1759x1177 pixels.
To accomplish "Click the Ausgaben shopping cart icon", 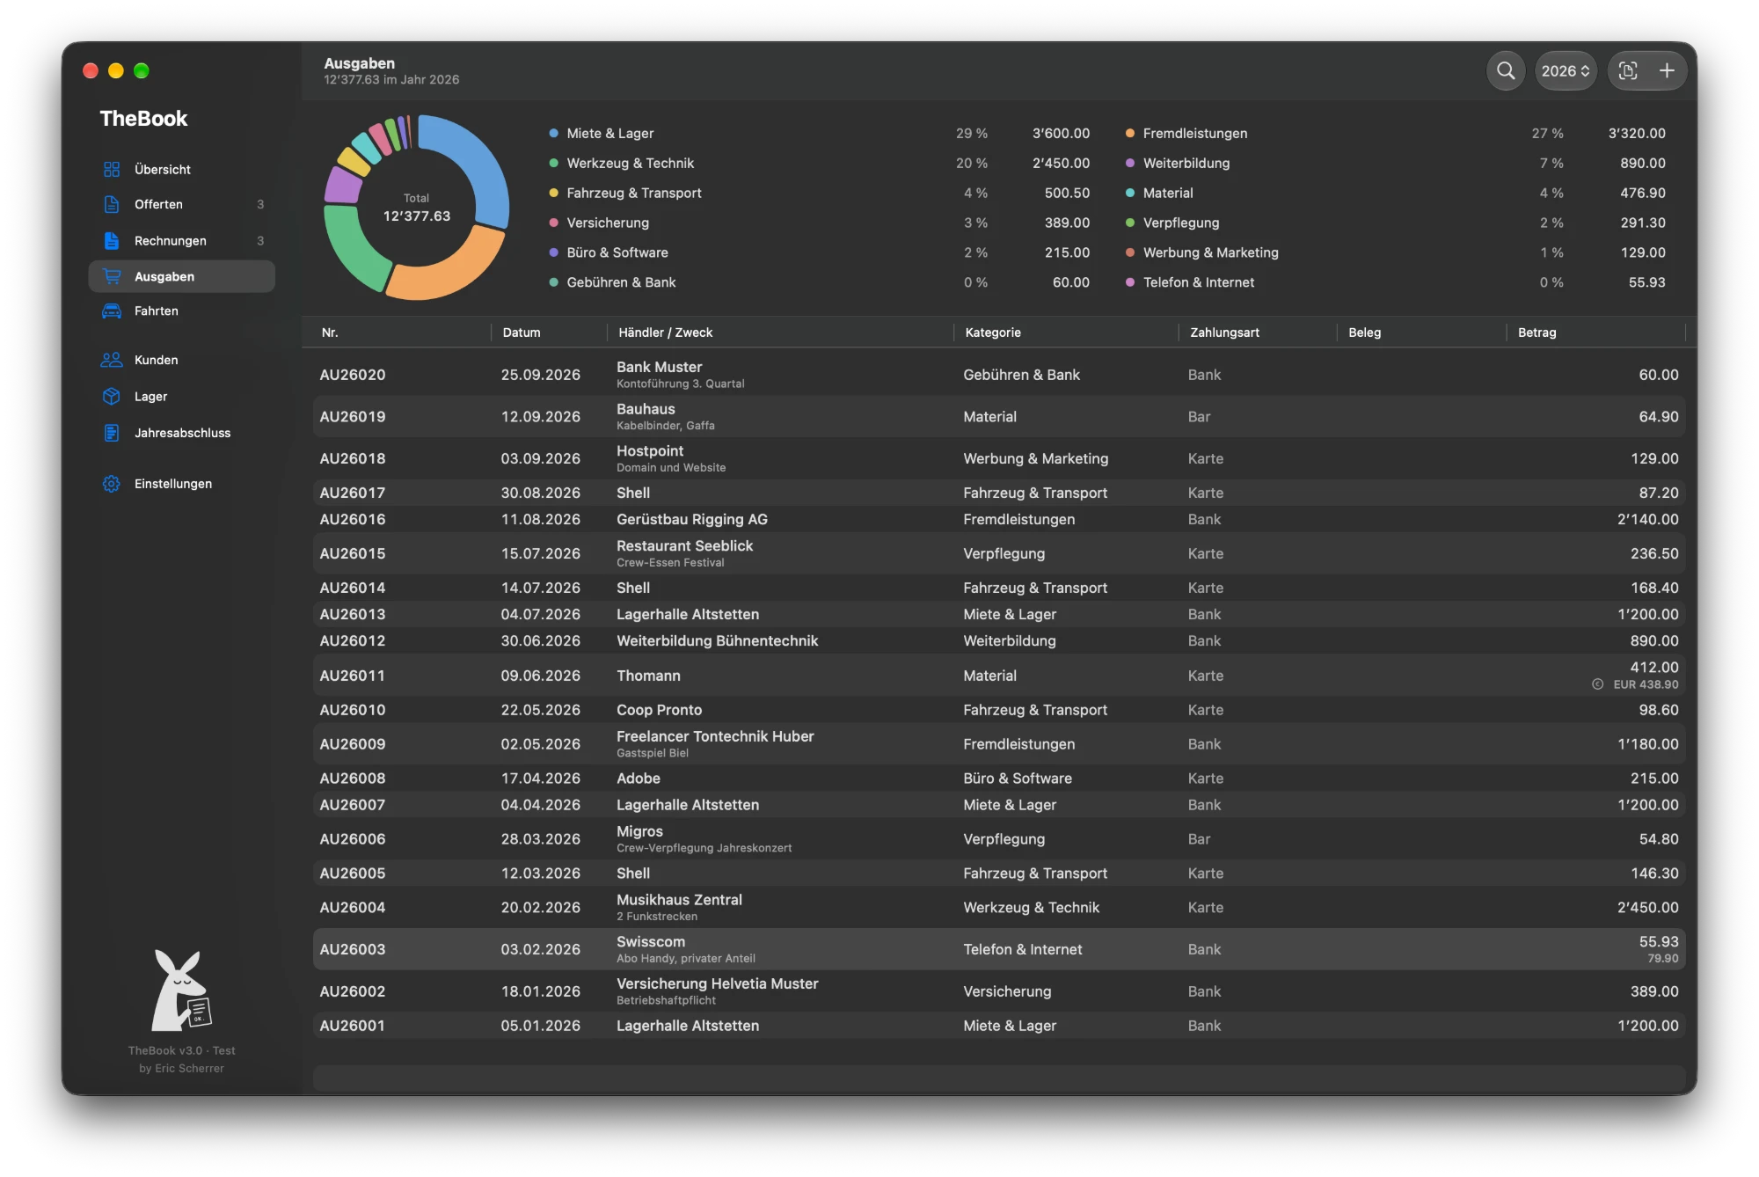I will 112,276.
